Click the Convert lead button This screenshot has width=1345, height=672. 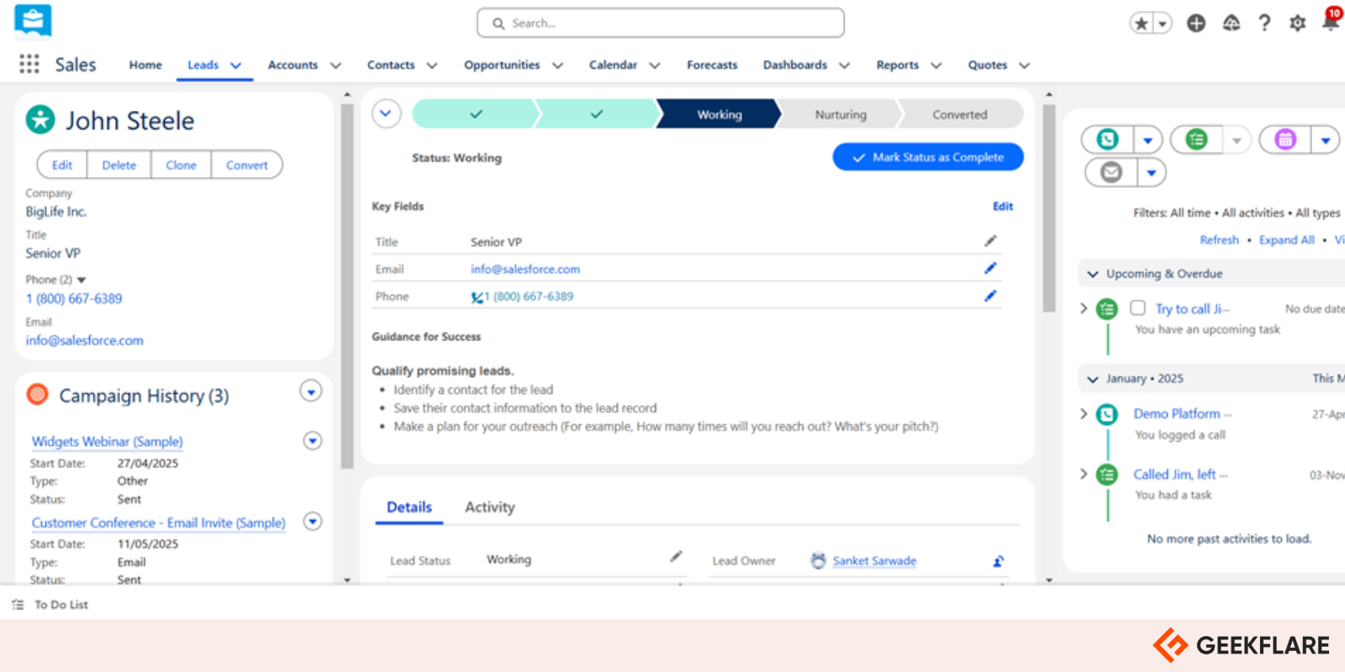click(x=247, y=165)
